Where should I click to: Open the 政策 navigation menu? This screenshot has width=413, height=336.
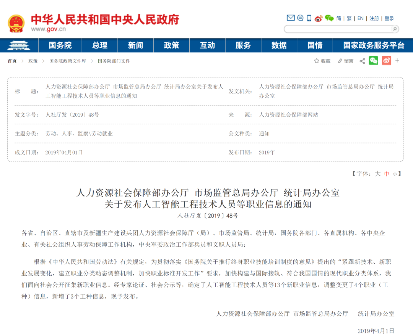(171, 45)
